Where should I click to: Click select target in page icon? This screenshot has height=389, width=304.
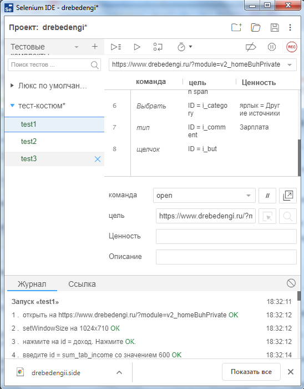pos(267,216)
